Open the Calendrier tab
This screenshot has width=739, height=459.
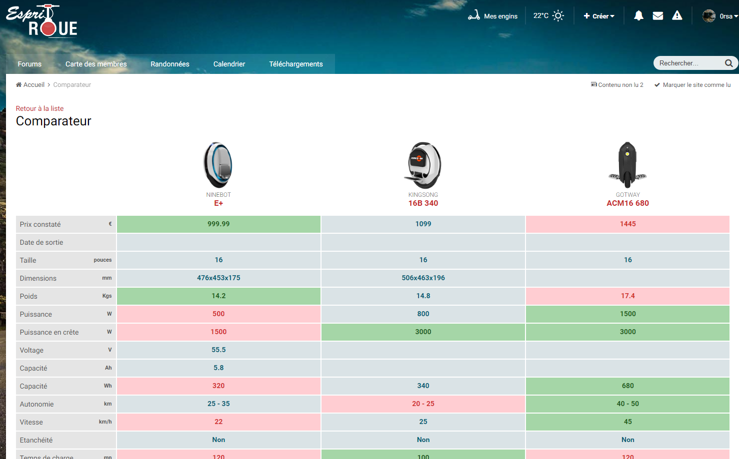point(229,64)
